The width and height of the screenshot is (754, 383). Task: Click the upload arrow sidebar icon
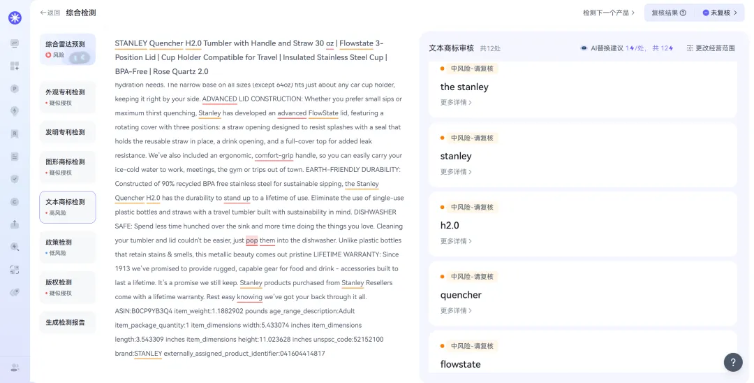coord(15,224)
